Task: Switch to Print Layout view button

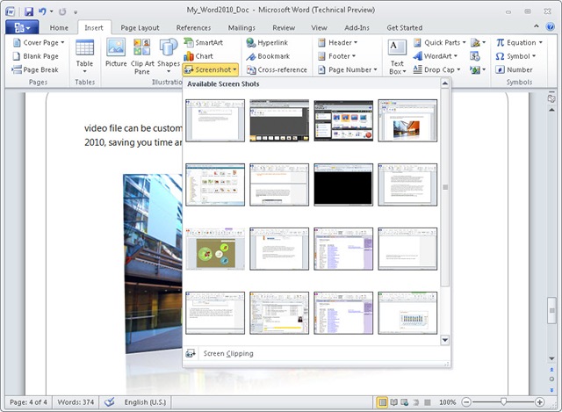Action: pyautogui.click(x=383, y=402)
